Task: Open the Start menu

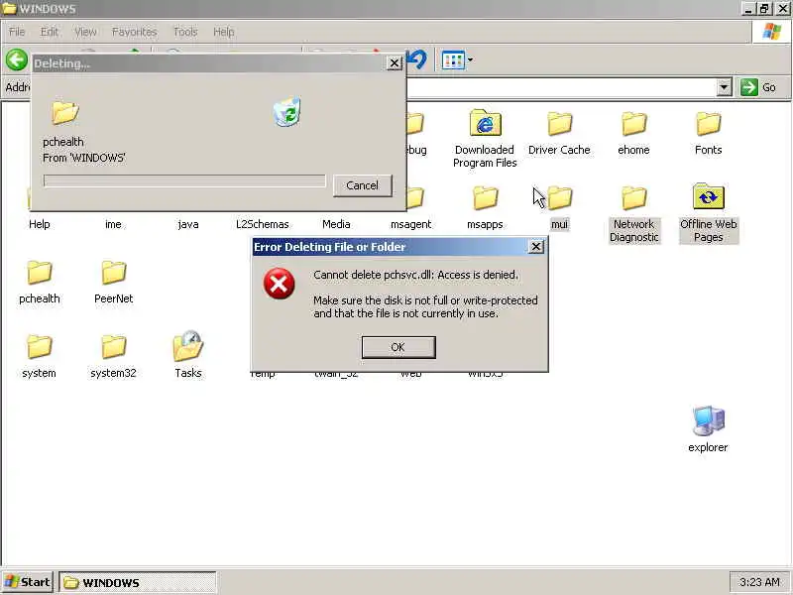Action: 28,582
